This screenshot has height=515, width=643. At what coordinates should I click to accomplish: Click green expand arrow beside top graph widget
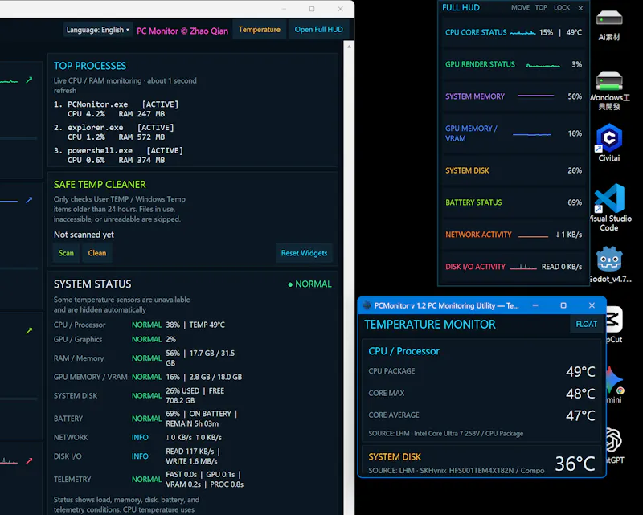pos(29,80)
